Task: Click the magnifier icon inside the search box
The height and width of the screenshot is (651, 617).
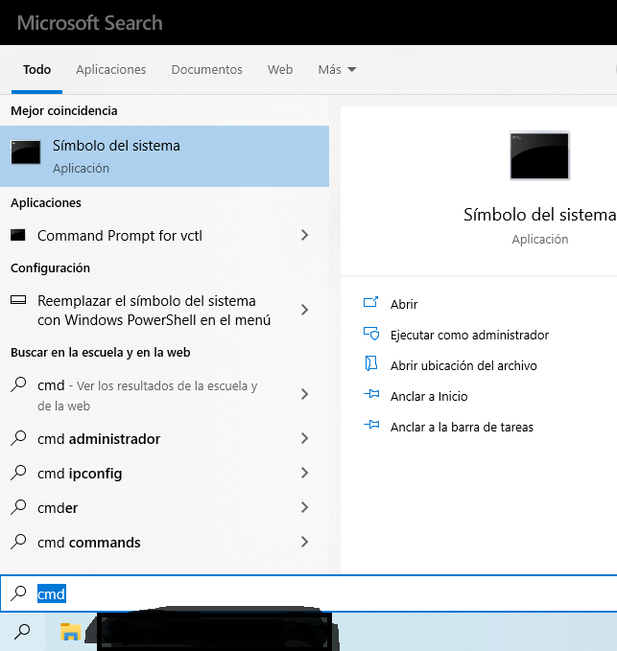Action: point(18,593)
